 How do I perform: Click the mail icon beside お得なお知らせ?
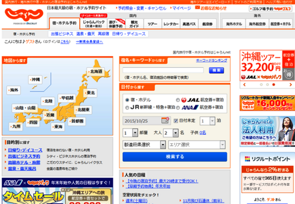(x=197, y=7)
